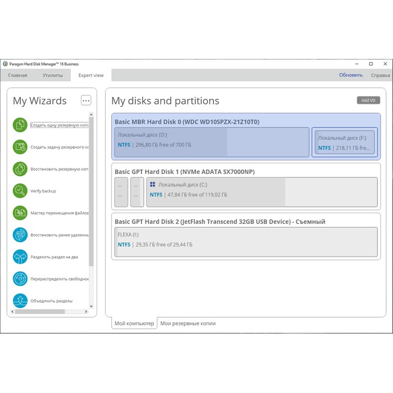Open the merge partitions wizard icon

(20, 300)
